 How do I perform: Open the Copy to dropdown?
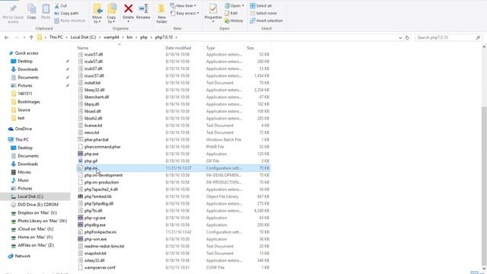click(111, 14)
